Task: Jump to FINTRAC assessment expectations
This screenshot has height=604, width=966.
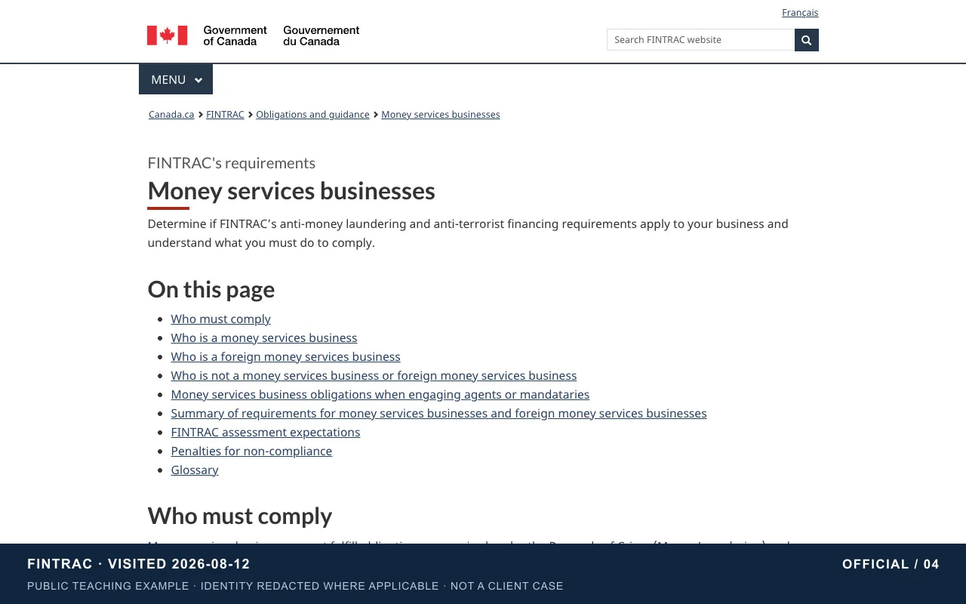Action: (266, 433)
